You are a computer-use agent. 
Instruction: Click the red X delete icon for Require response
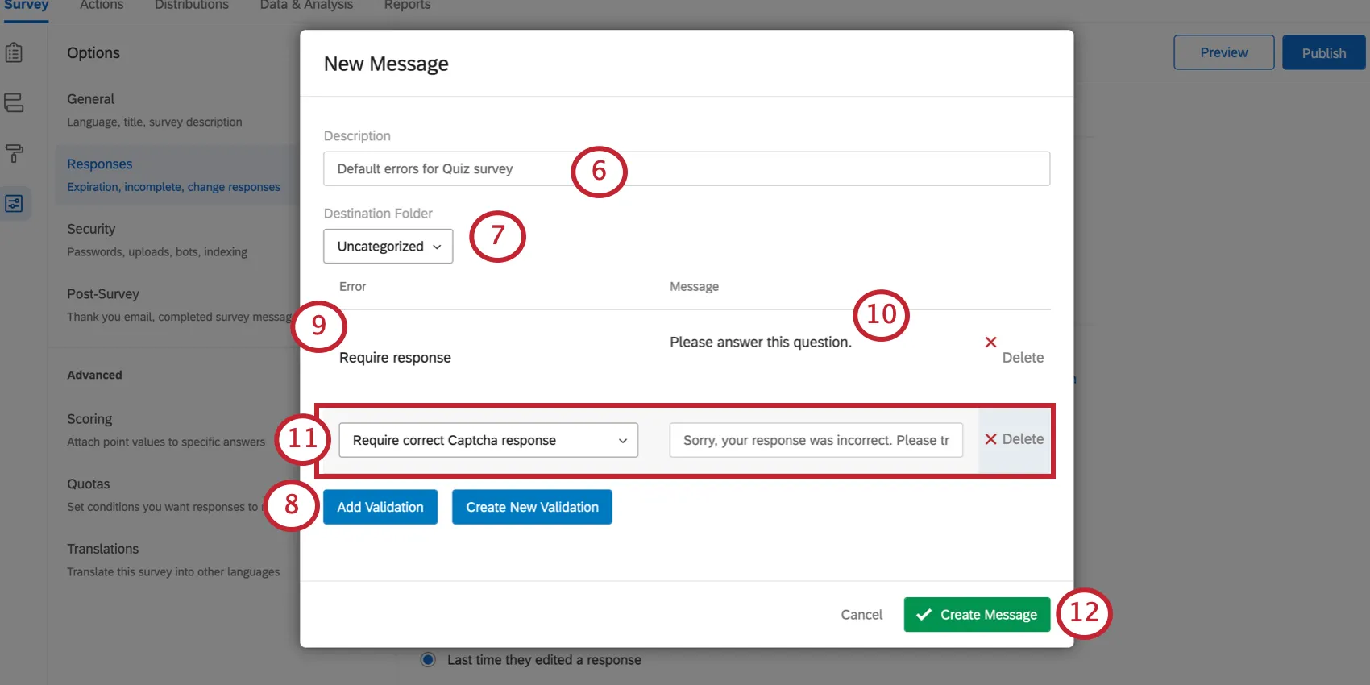click(x=990, y=342)
